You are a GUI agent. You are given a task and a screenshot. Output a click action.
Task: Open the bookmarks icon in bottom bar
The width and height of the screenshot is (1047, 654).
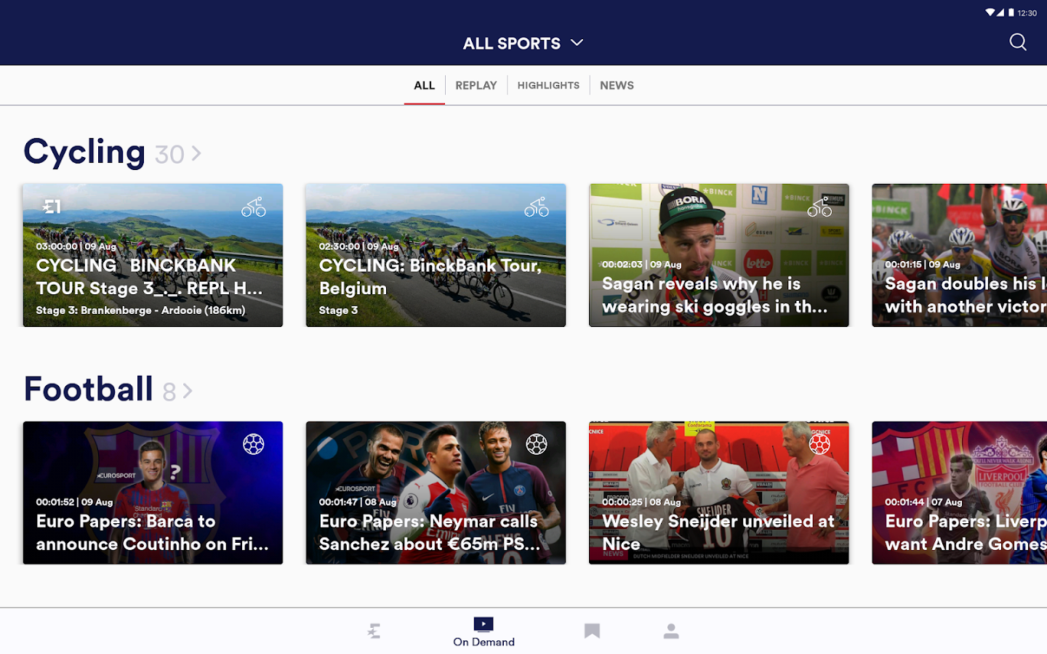(x=592, y=631)
